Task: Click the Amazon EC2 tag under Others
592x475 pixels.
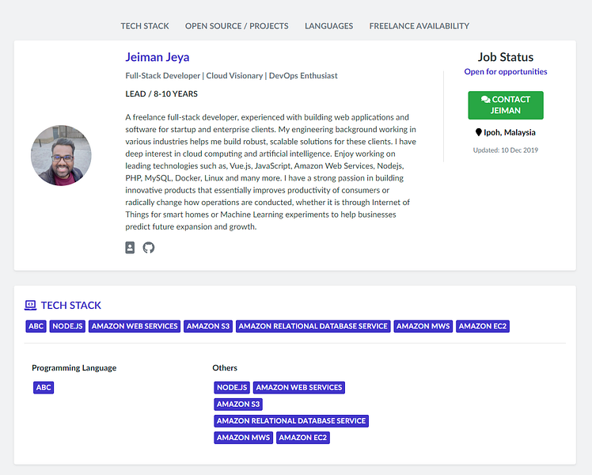Action: 303,438
